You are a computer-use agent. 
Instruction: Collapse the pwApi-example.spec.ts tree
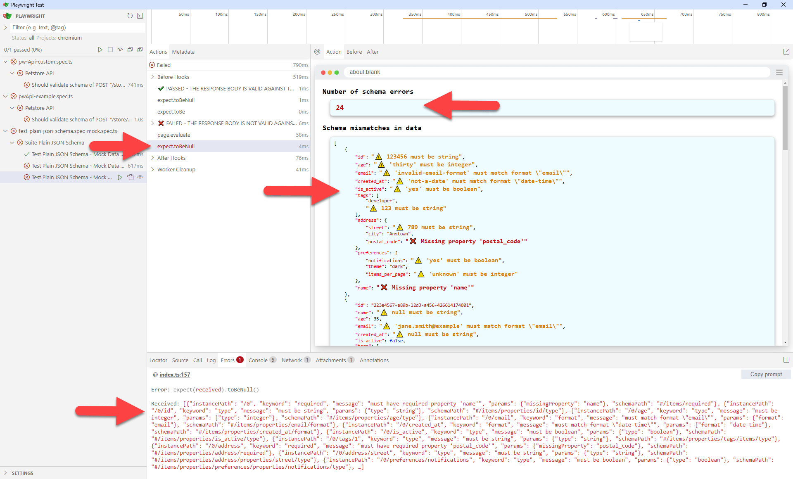coord(5,96)
